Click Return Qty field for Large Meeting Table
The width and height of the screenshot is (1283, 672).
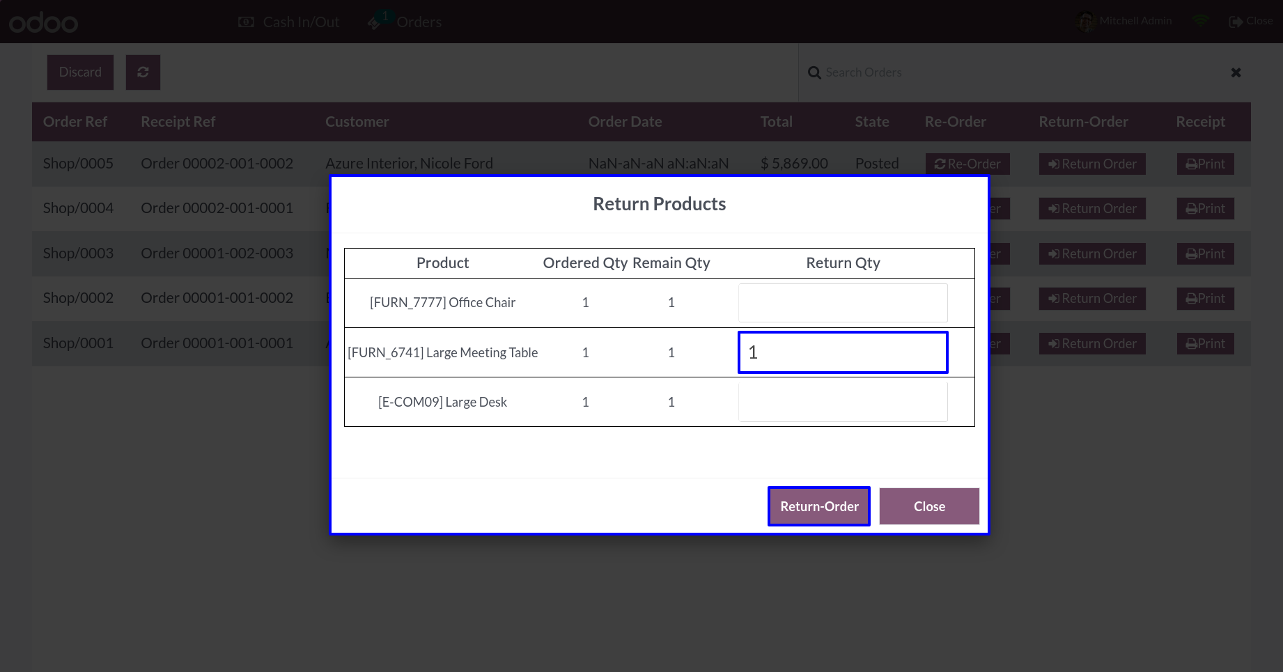pos(843,352)
